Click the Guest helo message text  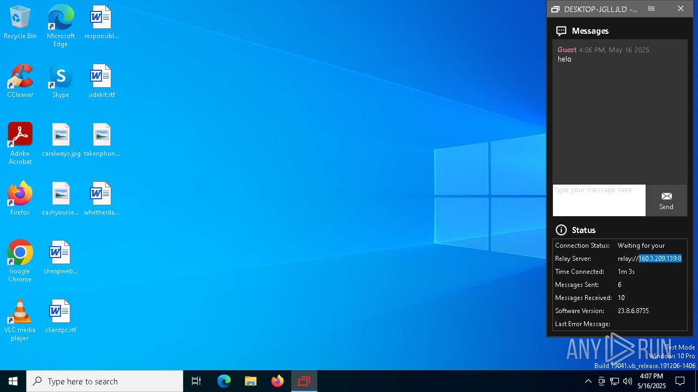click(x=564, y=59)
